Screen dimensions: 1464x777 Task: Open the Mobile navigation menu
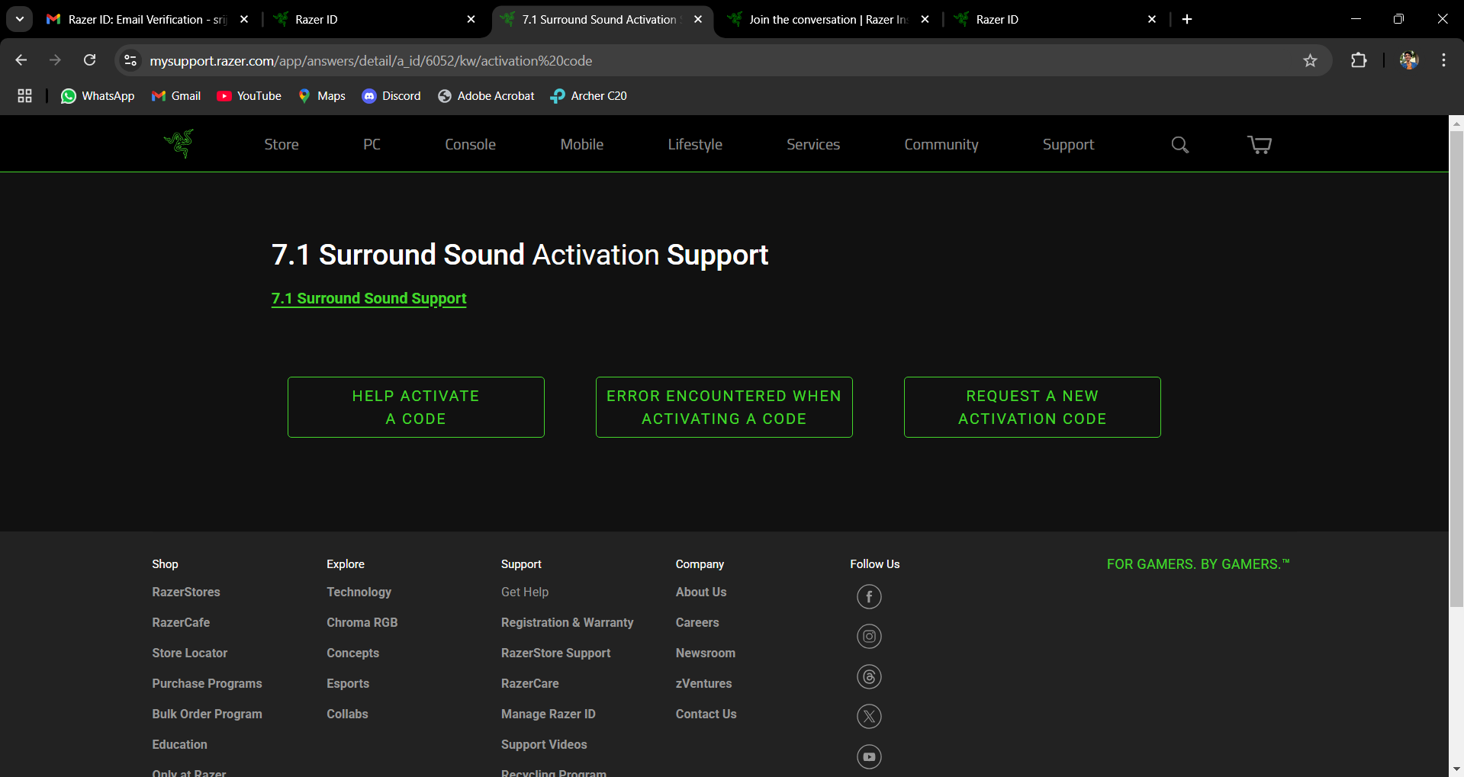pyautogui.click(x=581, y=145)
